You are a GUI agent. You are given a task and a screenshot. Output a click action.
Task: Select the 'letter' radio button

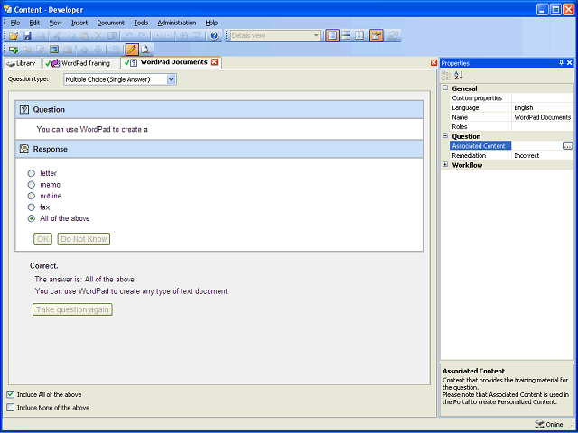32,173
